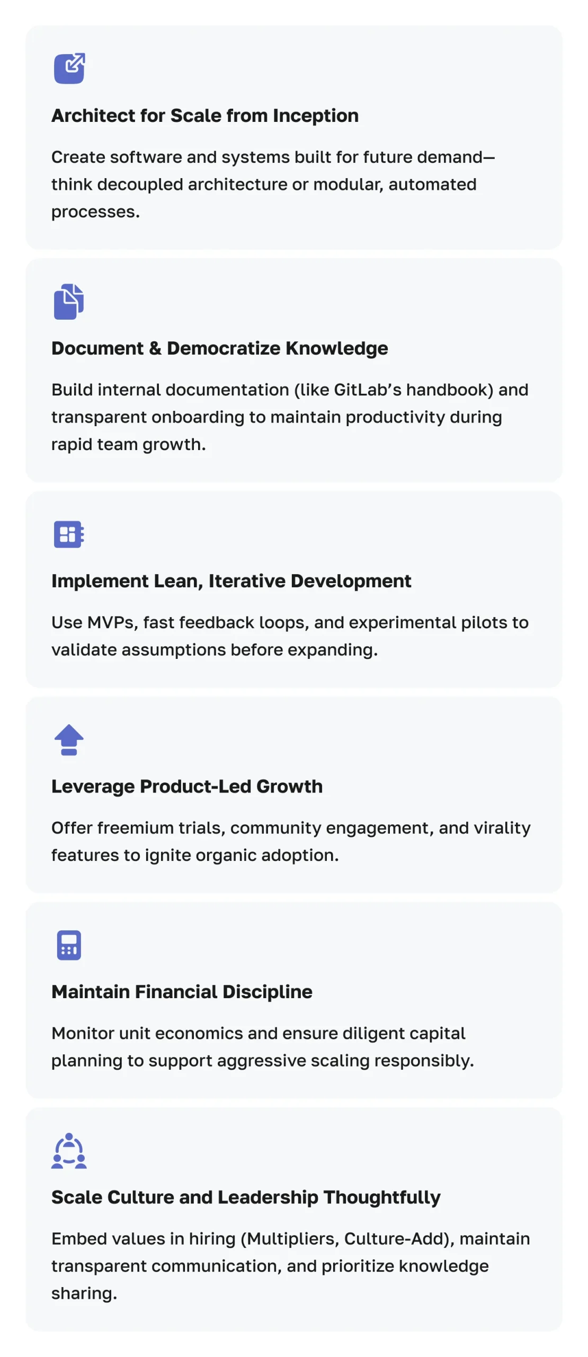Click the paragraph starting 'Create software and systems'
This screenshot has width=588, height=1357.
point(273,184)
